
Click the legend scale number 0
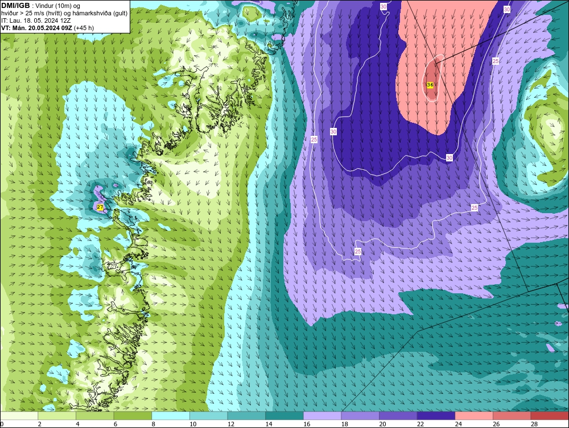pos(2,424)
